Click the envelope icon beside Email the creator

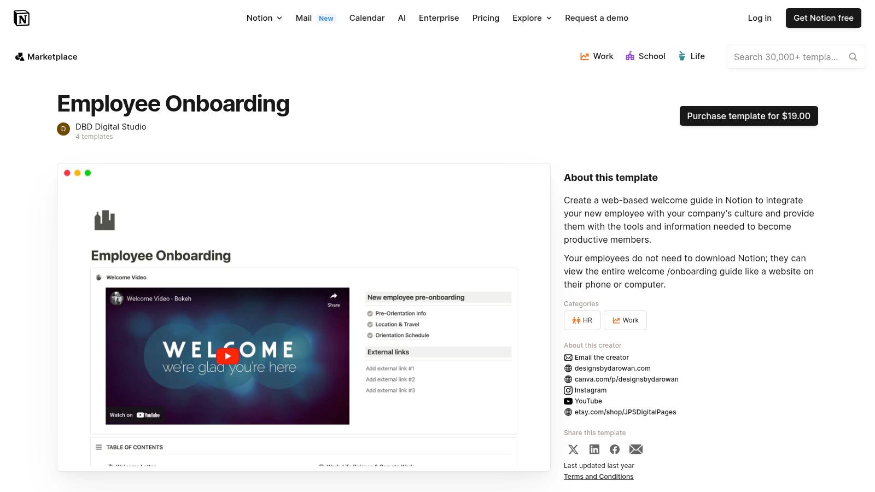pos(568,358)
